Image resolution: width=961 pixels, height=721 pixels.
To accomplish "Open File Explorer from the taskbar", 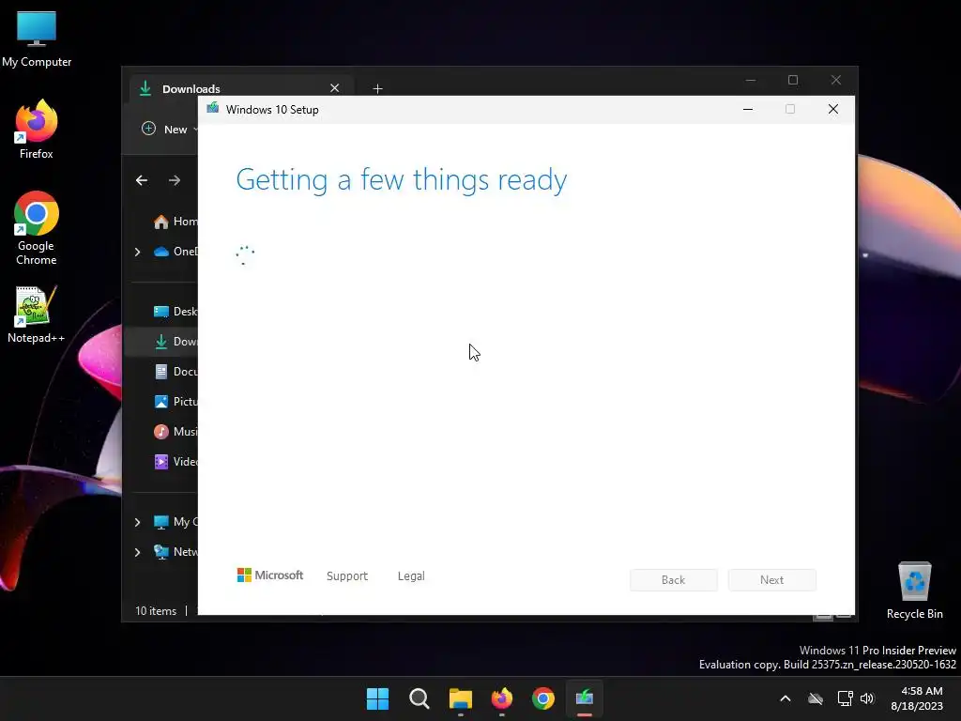I will tap(460, 698).
